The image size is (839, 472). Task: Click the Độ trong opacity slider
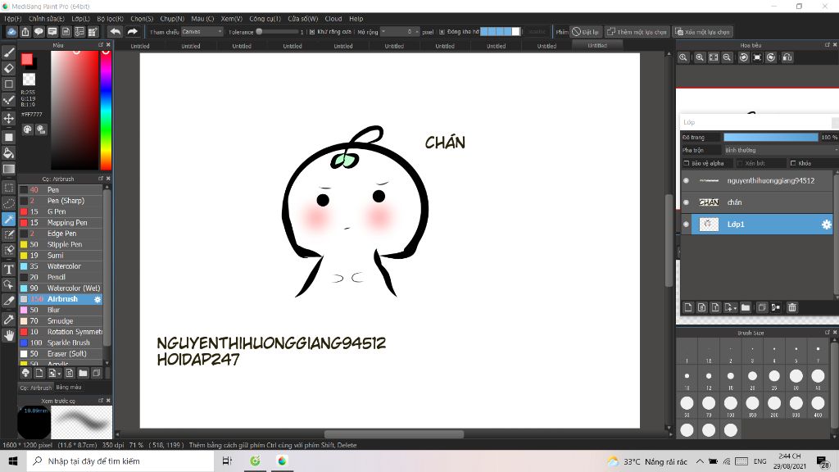click(770, 138)
